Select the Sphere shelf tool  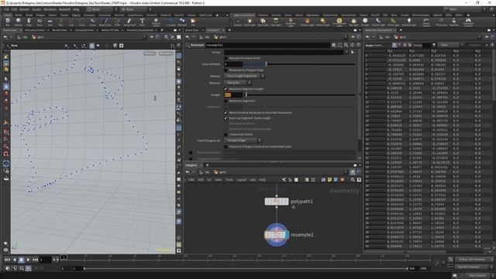(x=19, y=22)
